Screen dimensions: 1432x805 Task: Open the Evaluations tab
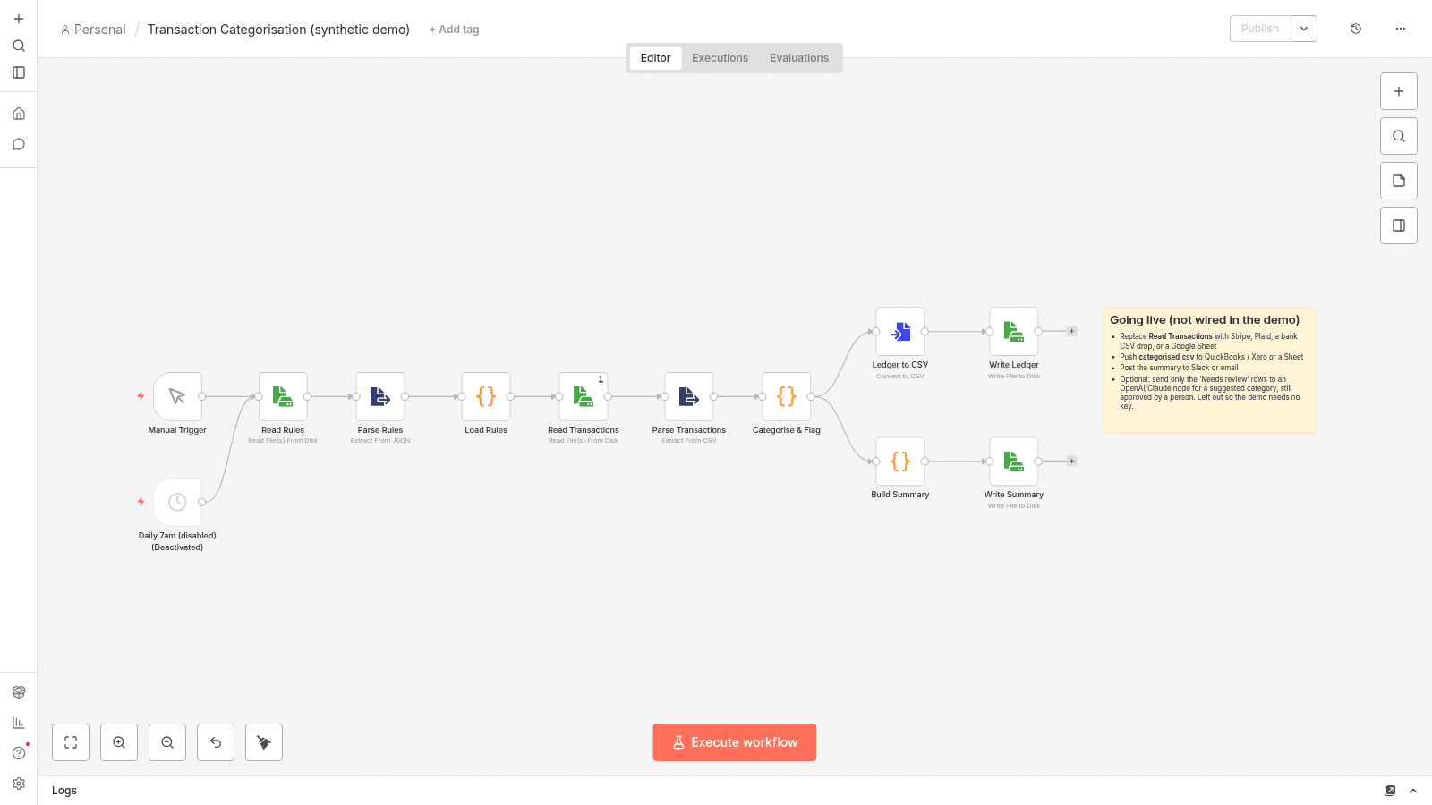(x=799, y=58)
